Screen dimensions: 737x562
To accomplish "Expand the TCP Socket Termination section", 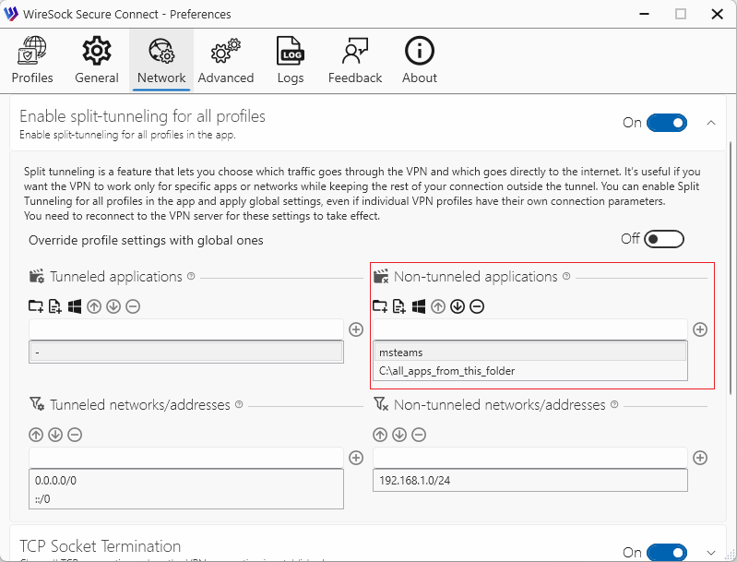I will pyautogui.click(x=710, y=552).
